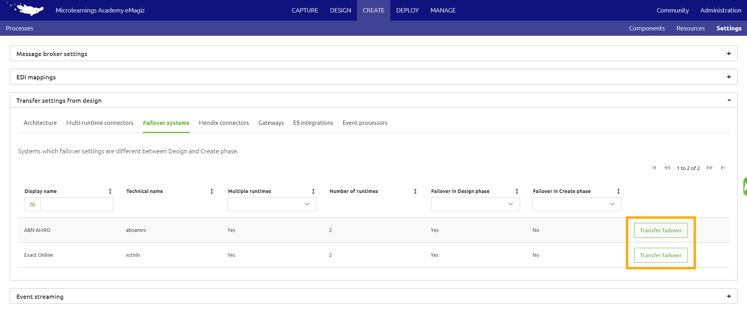Open Processes in the sub navigation
Image resolution: width=747 pixels, height=319 pixels.
19,28
